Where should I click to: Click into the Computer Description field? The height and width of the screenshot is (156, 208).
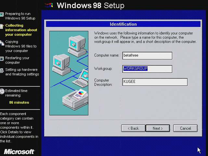(155, 82)
